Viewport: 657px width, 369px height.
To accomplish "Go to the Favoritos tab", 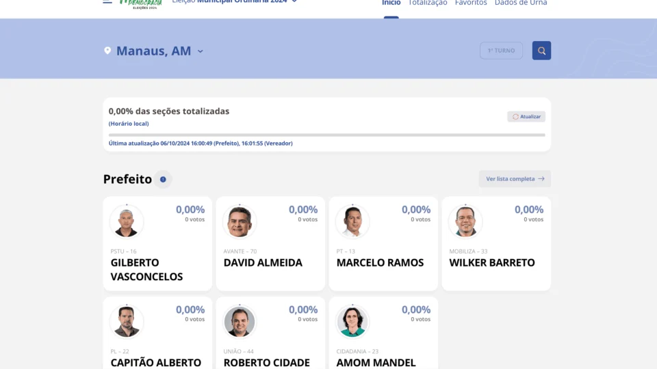I will point(471,3).
